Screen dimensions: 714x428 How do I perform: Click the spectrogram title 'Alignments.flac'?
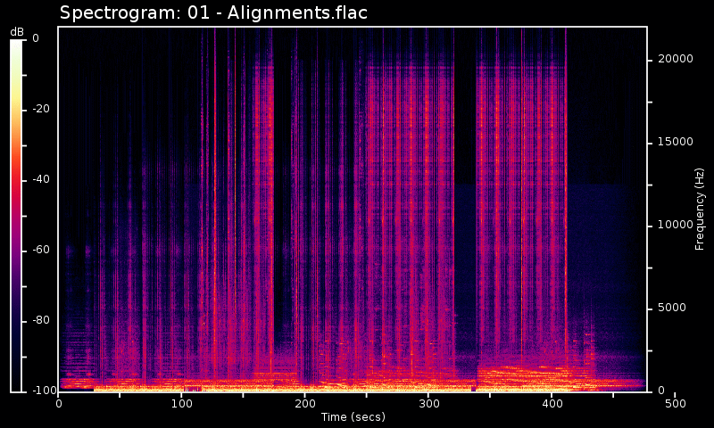tap(213, 12)
